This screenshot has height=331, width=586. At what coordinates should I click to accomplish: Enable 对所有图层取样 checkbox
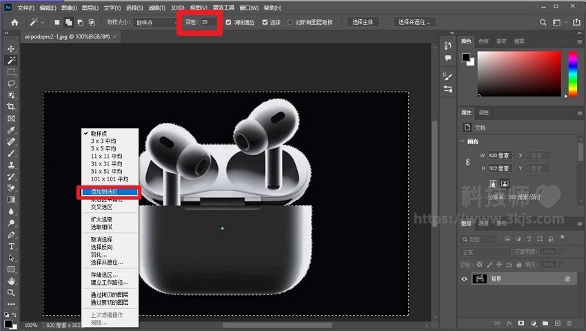point(290,23)
